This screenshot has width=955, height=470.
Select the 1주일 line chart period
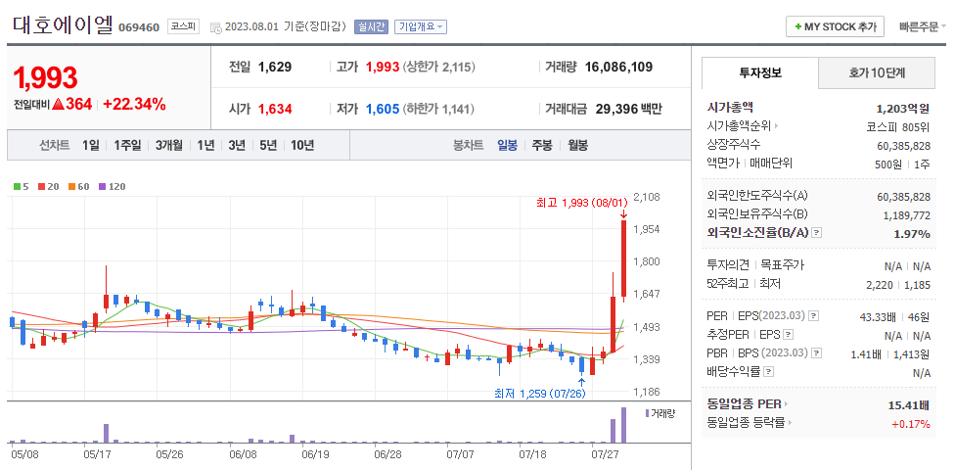(x=127, y=145)
